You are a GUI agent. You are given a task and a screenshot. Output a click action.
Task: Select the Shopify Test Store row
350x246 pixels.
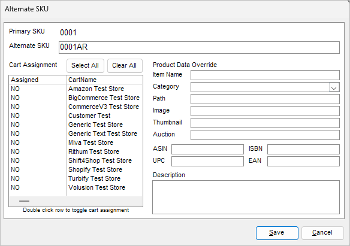[x=76, y=169]
